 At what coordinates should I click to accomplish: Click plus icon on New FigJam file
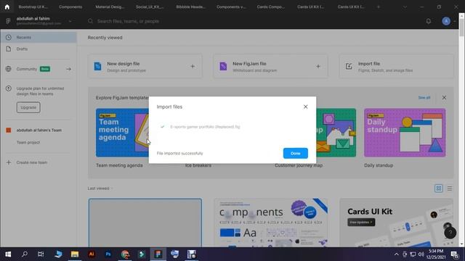click(x=318, y=66)
